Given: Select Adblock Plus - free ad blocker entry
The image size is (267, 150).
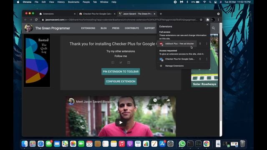Looking at the screenshot, I should [x=177, y=44].
